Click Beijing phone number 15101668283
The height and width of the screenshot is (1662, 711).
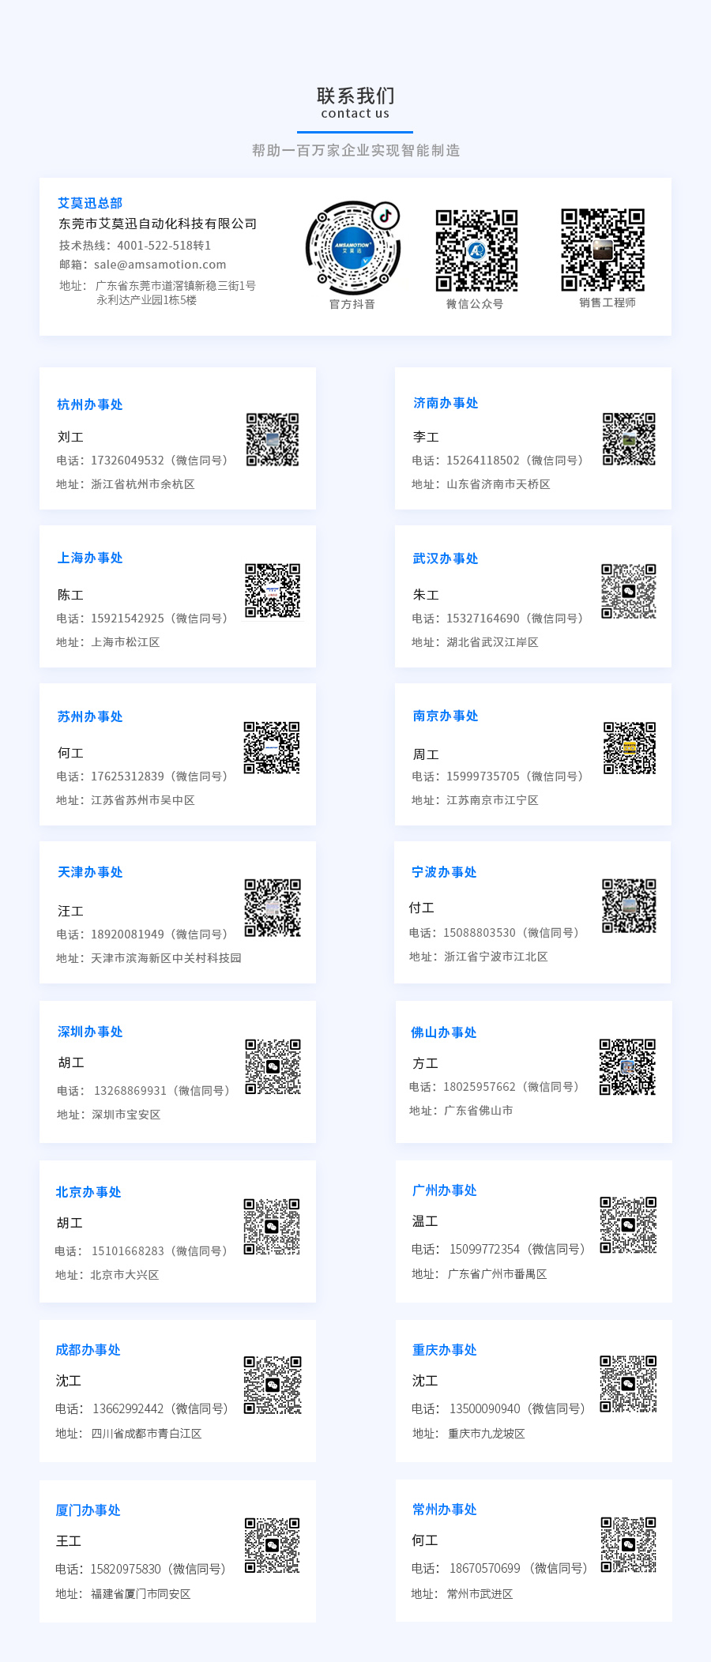(128, 1251)
